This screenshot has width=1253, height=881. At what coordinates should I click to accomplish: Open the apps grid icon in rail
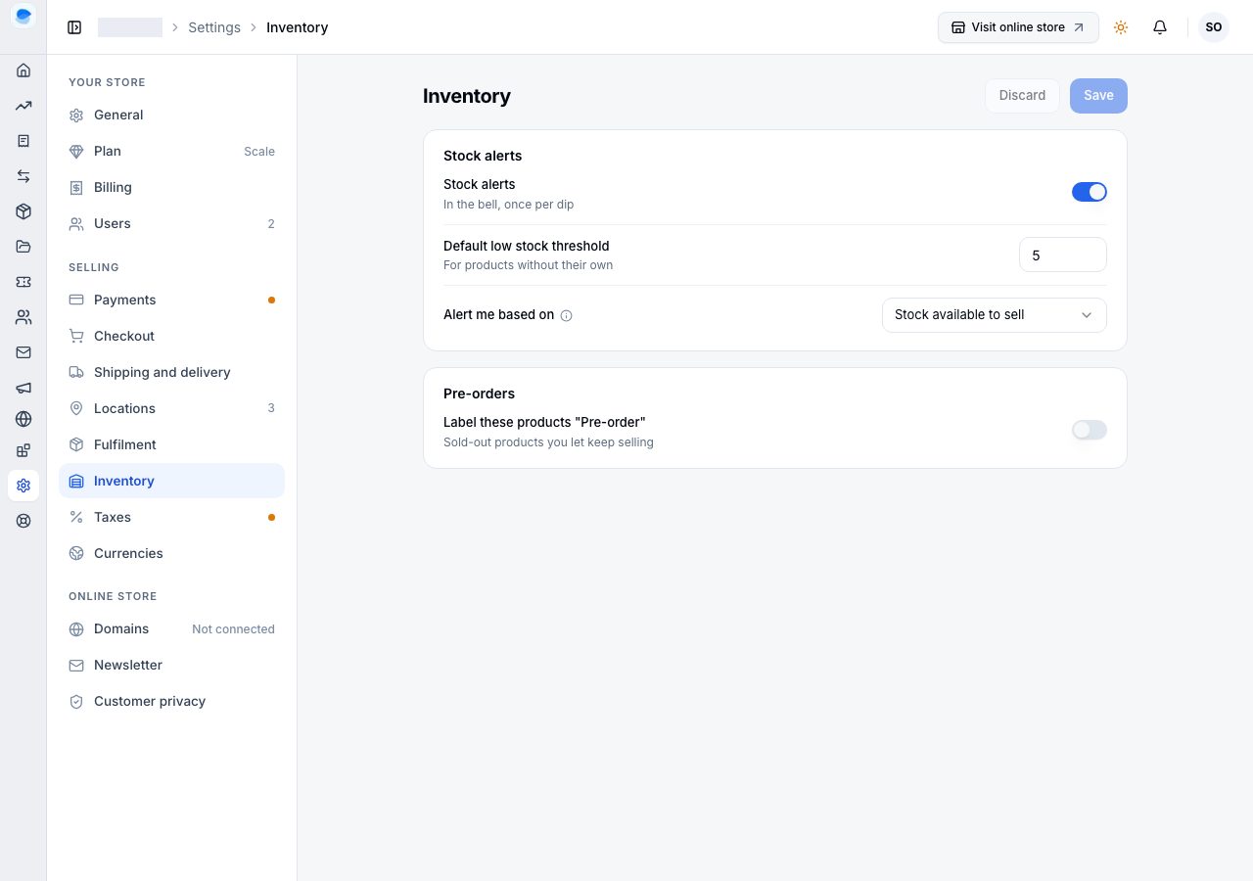point(23,450)
